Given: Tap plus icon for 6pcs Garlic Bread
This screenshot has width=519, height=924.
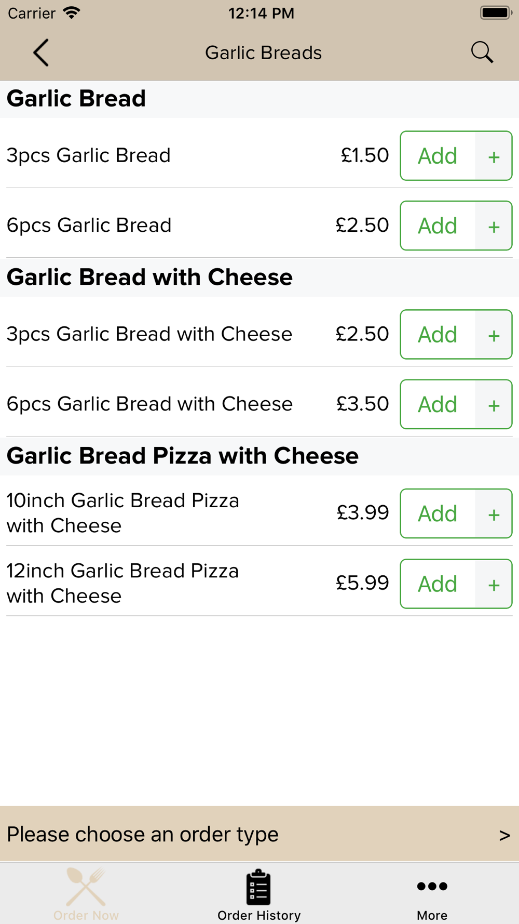Looking at the screenshot, I should [494, 226].
